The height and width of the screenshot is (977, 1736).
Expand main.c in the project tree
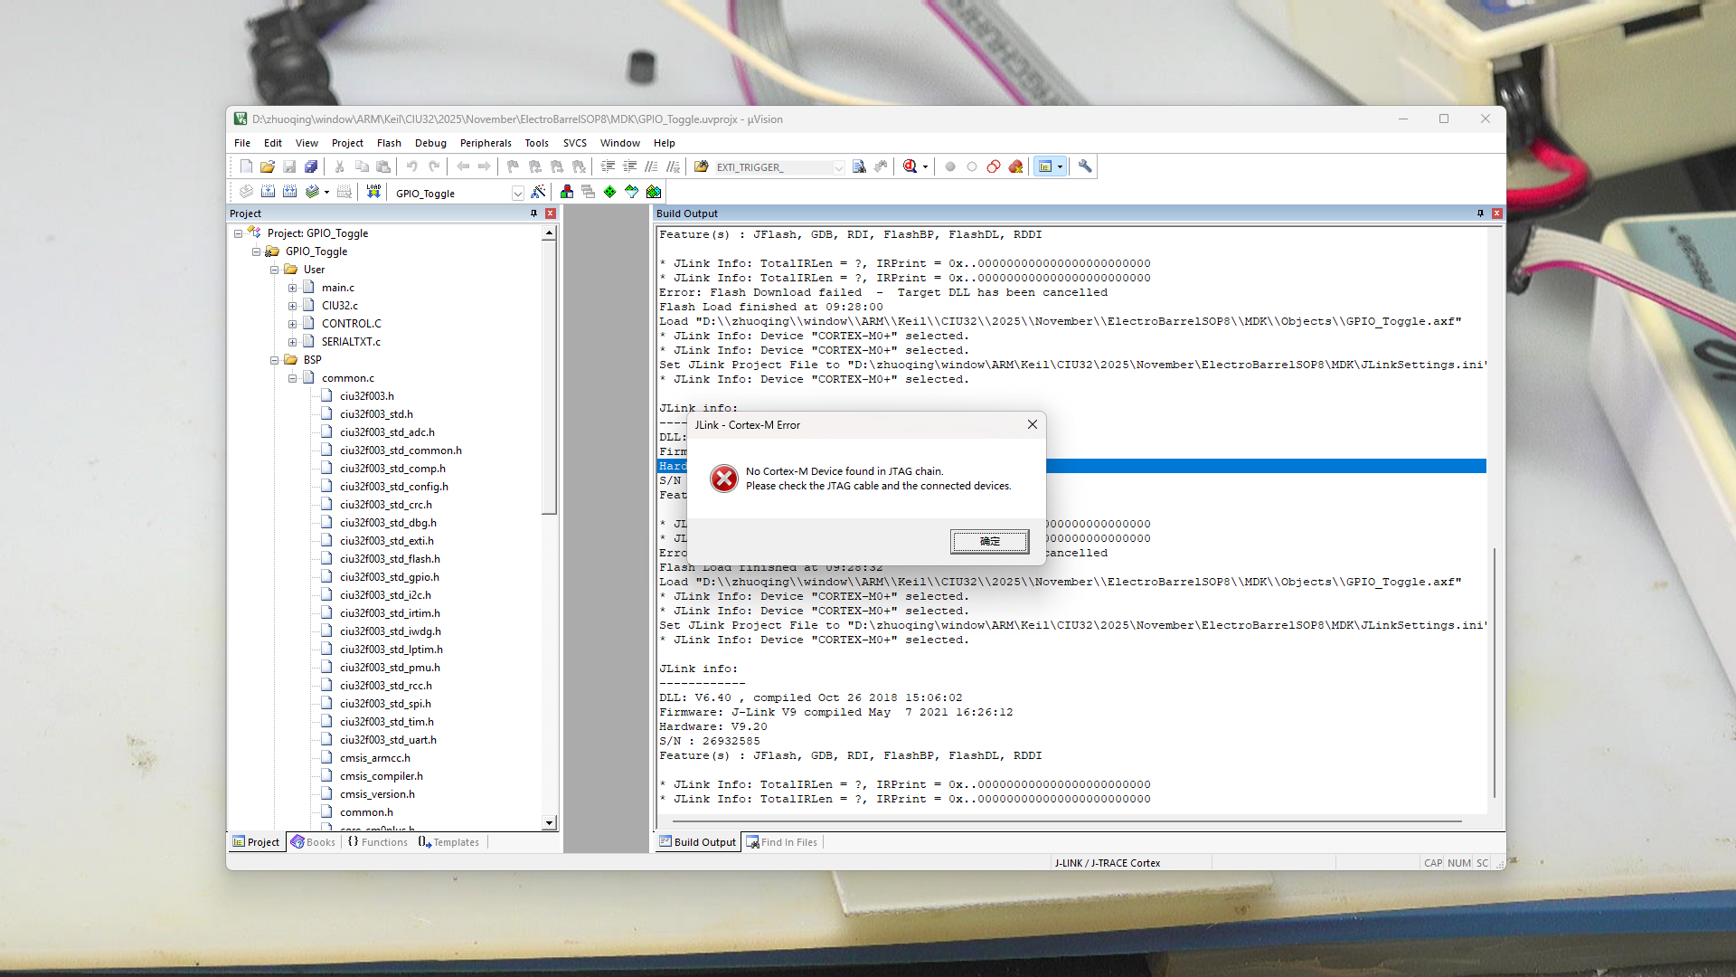coord(292,288)
